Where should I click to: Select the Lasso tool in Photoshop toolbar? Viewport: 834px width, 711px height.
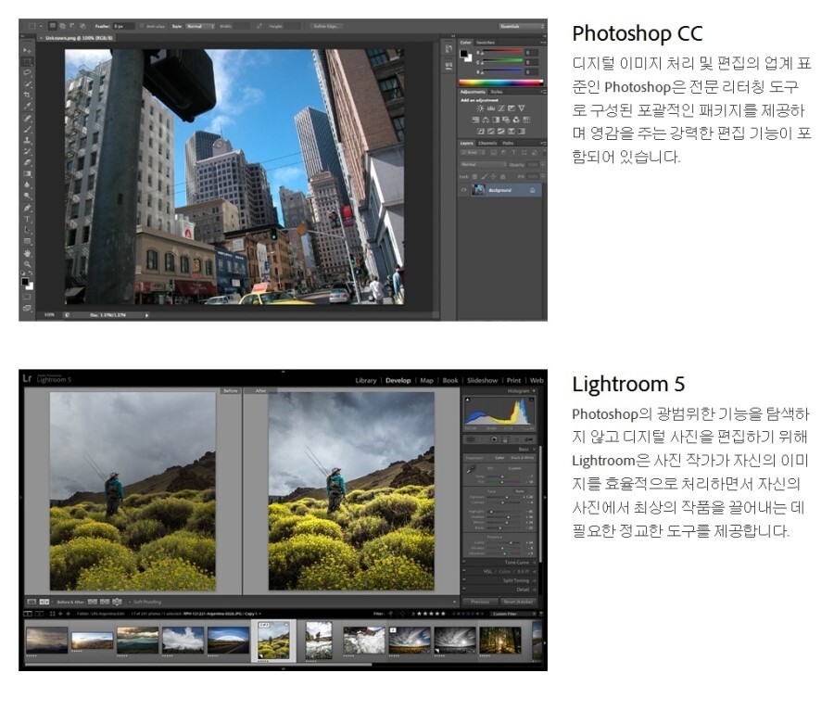(x=27, y=72)
